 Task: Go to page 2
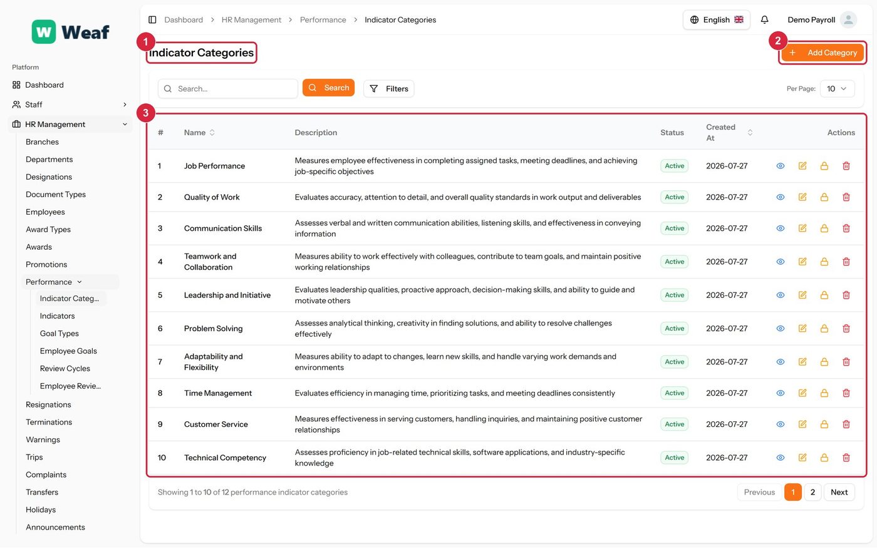click(x=812, y=493)
